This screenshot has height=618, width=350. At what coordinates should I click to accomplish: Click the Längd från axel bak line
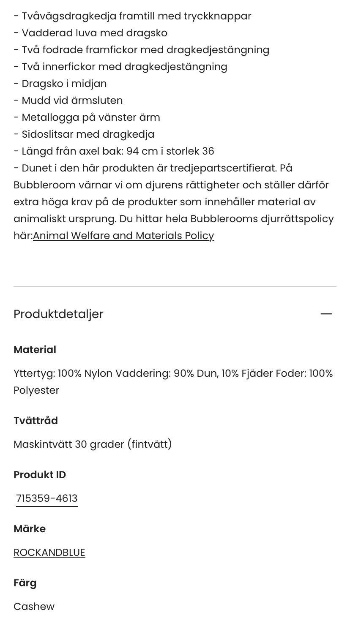[114, 151]
